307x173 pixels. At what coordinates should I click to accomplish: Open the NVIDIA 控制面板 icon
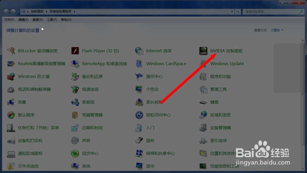[203, 51]
